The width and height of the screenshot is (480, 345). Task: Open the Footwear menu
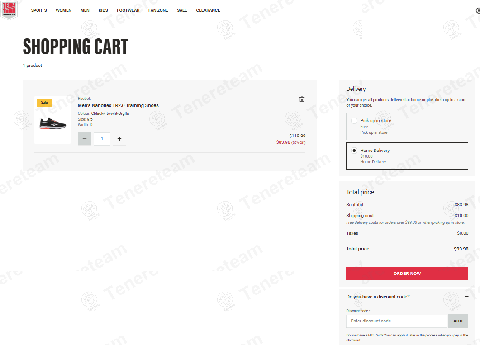[x=128, y=10]
